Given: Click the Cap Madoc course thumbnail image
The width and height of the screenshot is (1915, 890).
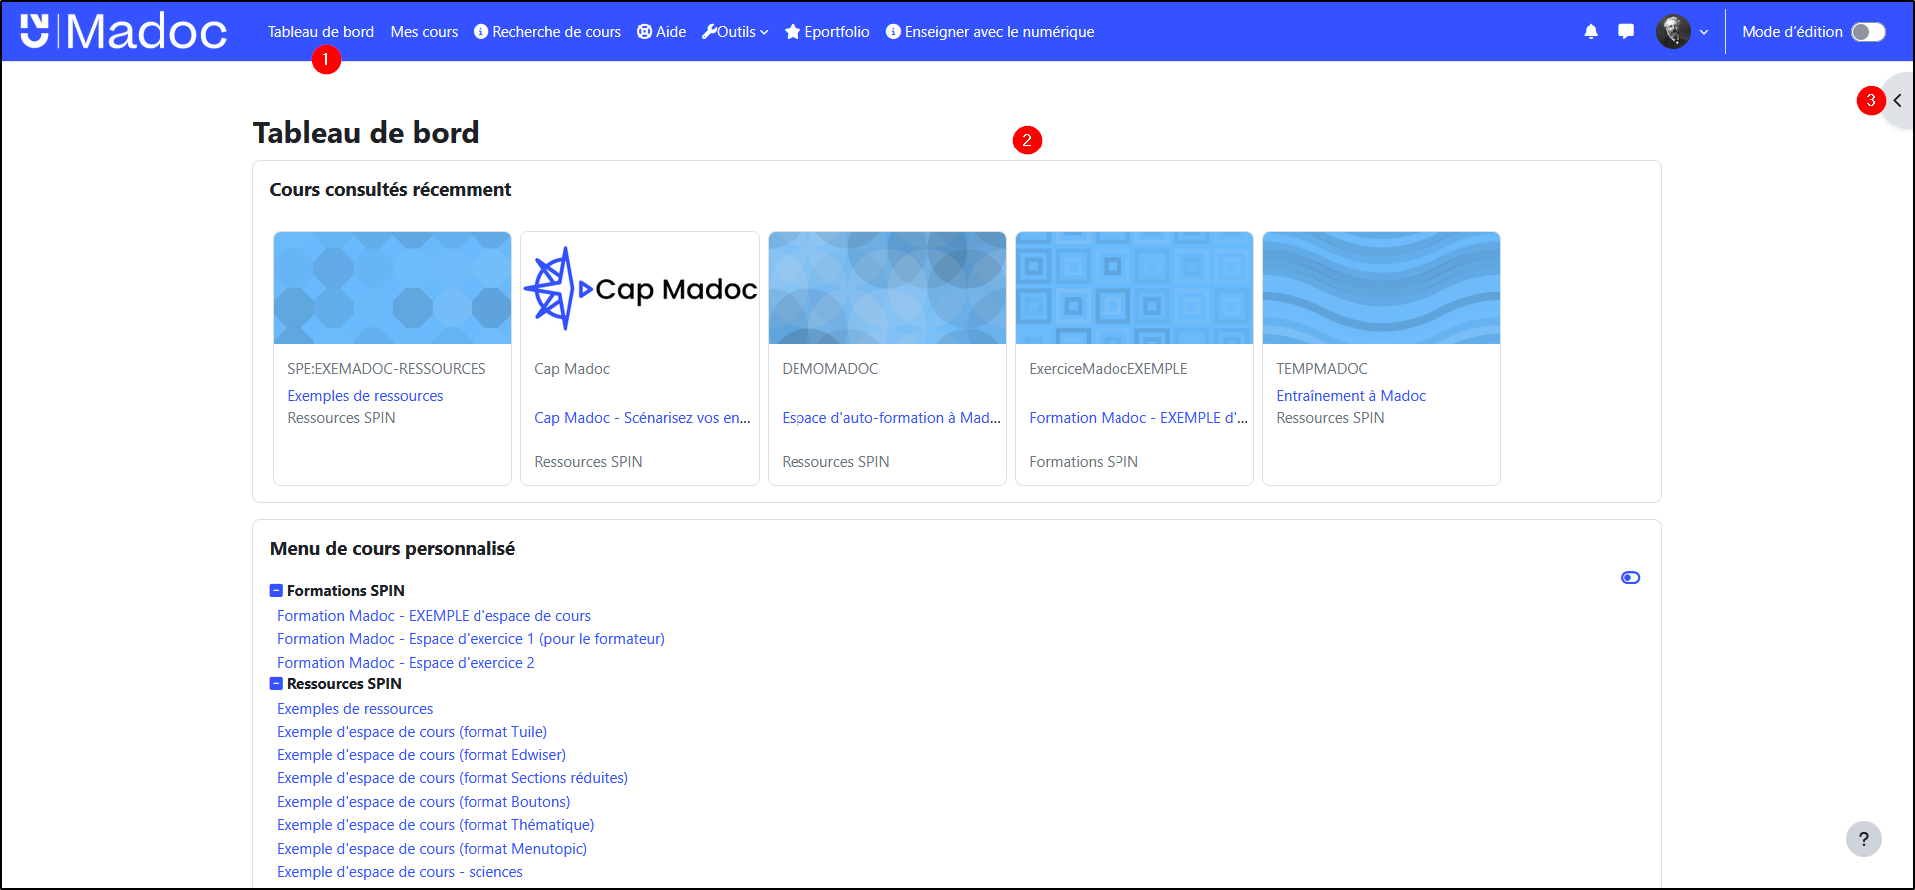Looking at the screenshot, I should click(x=639, y=289).
